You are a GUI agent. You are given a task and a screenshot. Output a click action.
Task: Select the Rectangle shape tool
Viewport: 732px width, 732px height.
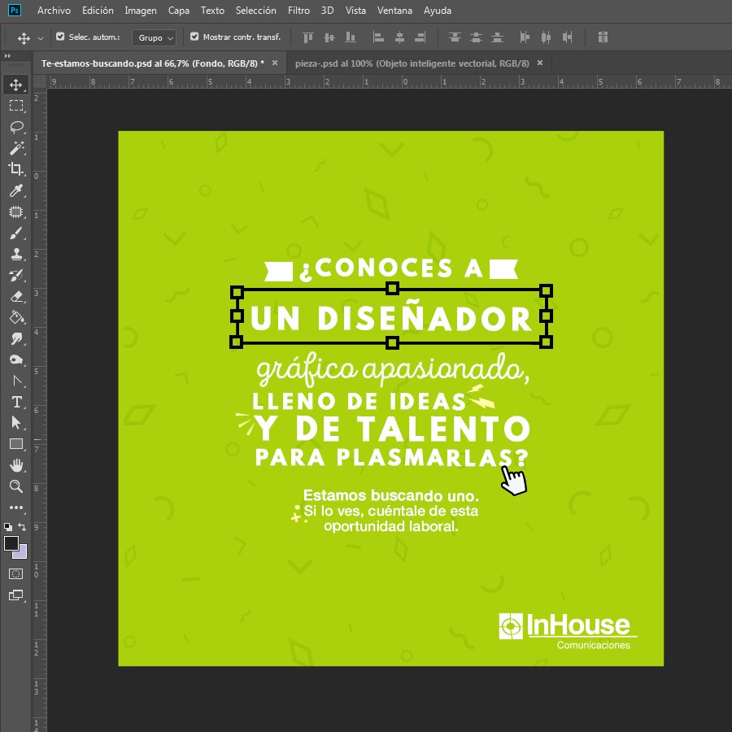tap(16, 444)
